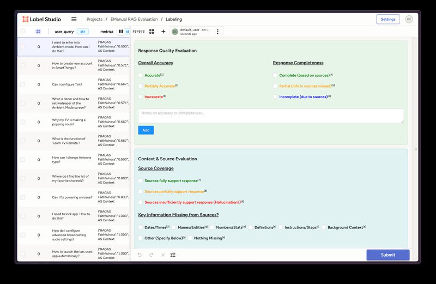Select the SmartThings account task checkbox
Screen dimensions: 436x284
[x=23, y=65]
